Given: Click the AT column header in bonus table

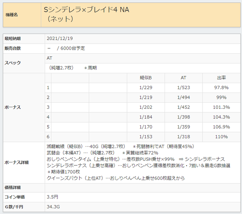Looking at the screenshot, I should pos(184,78).
